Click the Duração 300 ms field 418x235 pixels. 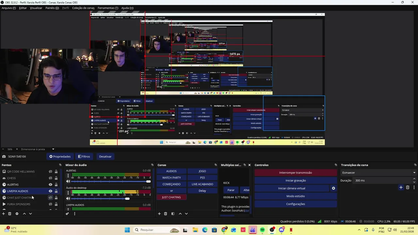[x=383, y=180]
